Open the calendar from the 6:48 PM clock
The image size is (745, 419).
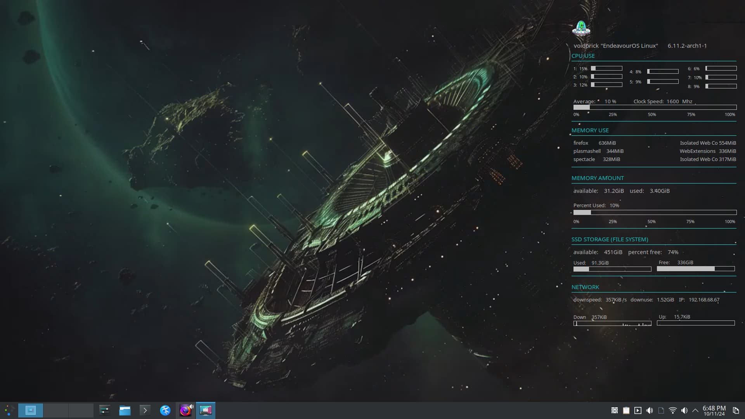pyautogui.click(x=714, y=410)
